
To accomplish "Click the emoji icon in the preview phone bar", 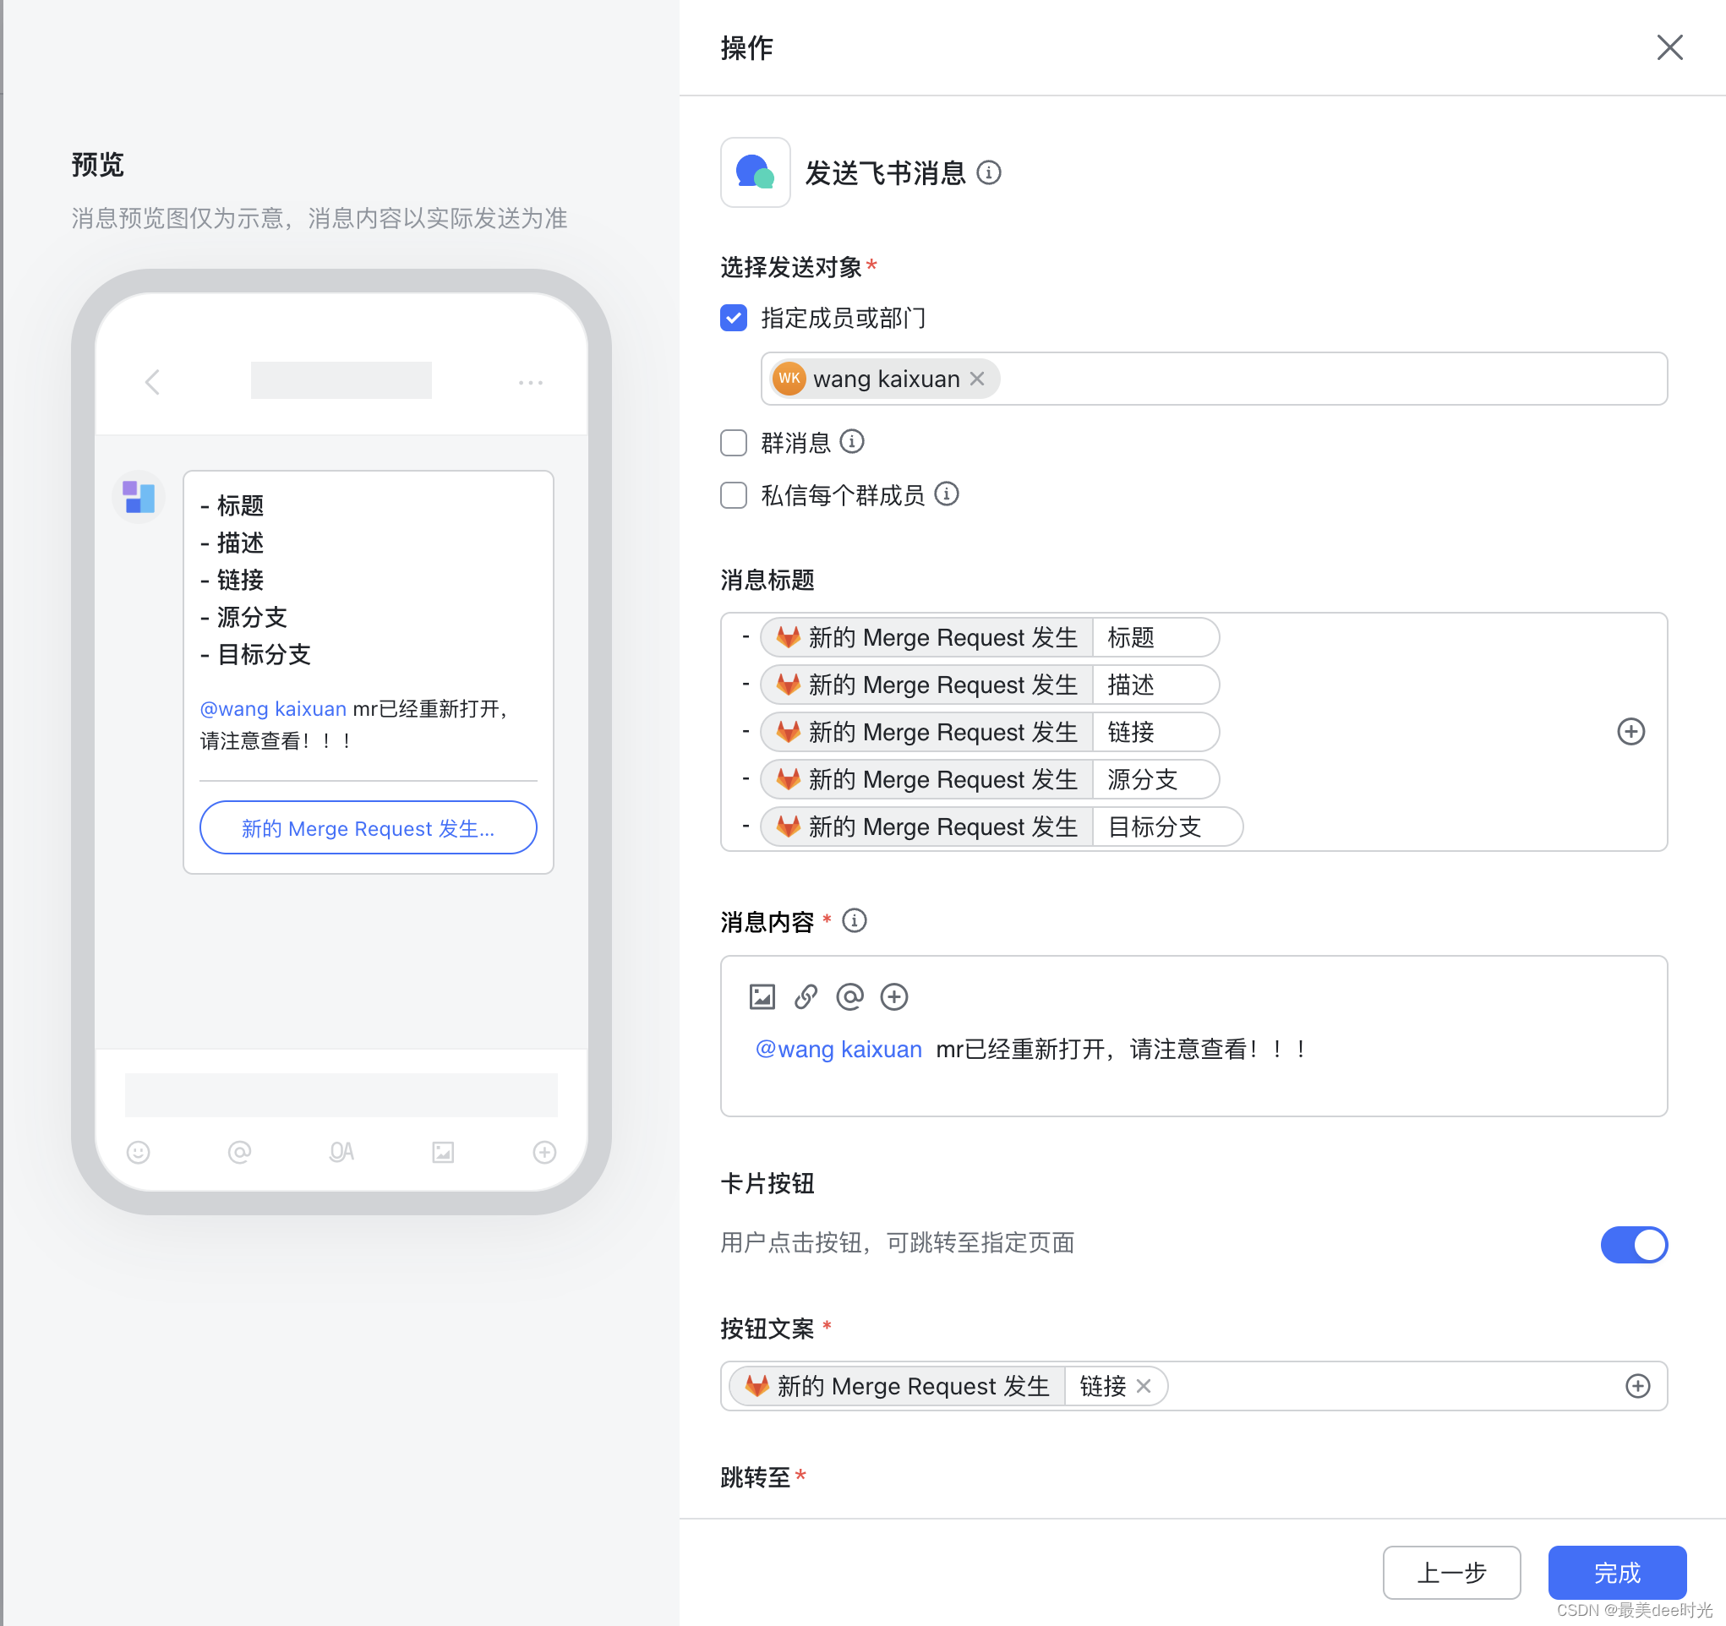I will (x=138, y=1153).
